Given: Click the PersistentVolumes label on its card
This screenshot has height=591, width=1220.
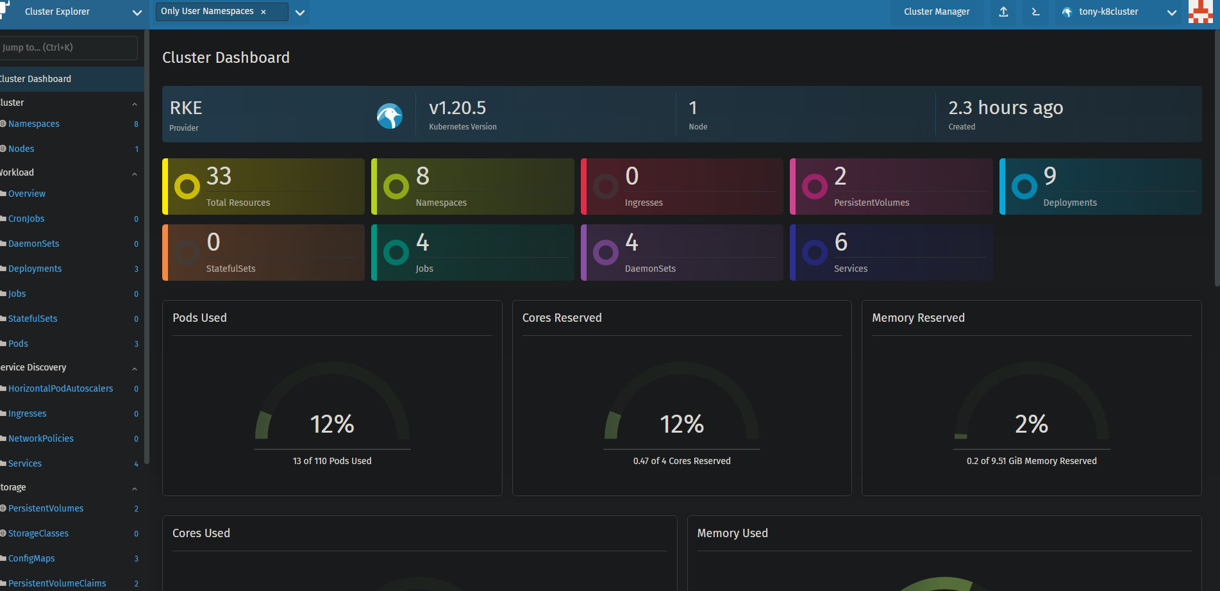Looking at the screenshot, I should 871,203.
